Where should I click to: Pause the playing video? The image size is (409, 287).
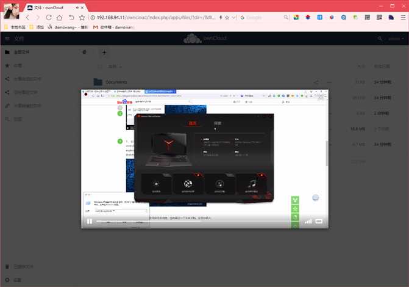pyautogui.click(x=90, y=222)
